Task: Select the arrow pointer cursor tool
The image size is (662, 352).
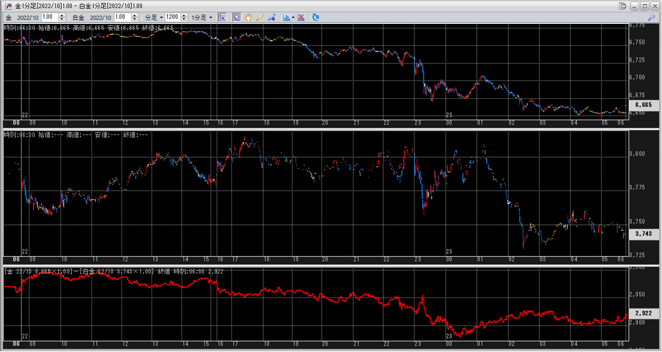Action: 237,17
